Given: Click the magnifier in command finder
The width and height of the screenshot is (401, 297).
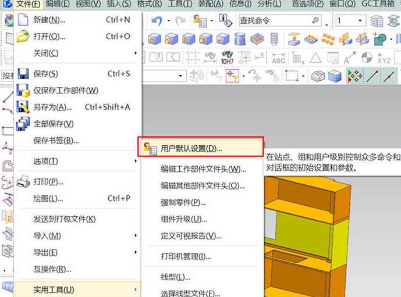Looking at the screenshot, I should click(x=315, y=21).
